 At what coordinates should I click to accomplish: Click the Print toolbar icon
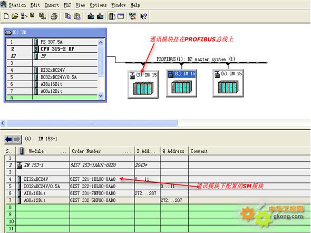[x=54, y=16]
